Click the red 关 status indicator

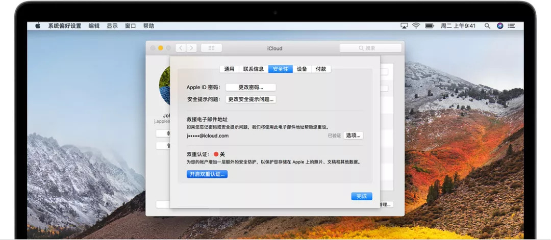[x=219, y=154]
